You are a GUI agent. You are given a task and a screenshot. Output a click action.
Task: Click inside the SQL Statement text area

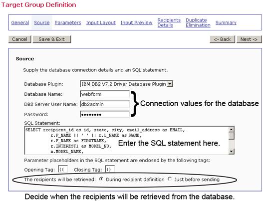coord(127,141)
